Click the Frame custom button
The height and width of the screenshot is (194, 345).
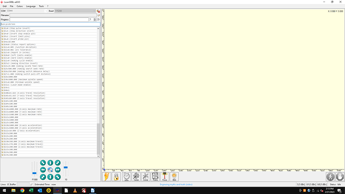click(x=155, y=176)
